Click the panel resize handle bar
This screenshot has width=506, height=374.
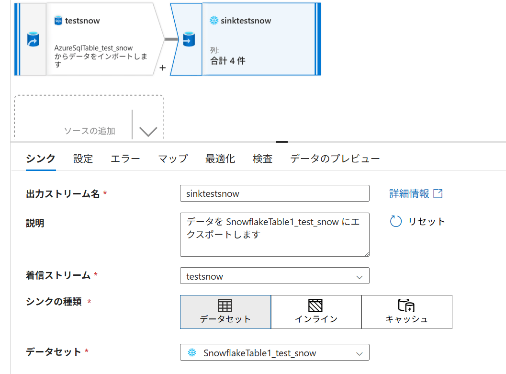(x=281, y=142)
